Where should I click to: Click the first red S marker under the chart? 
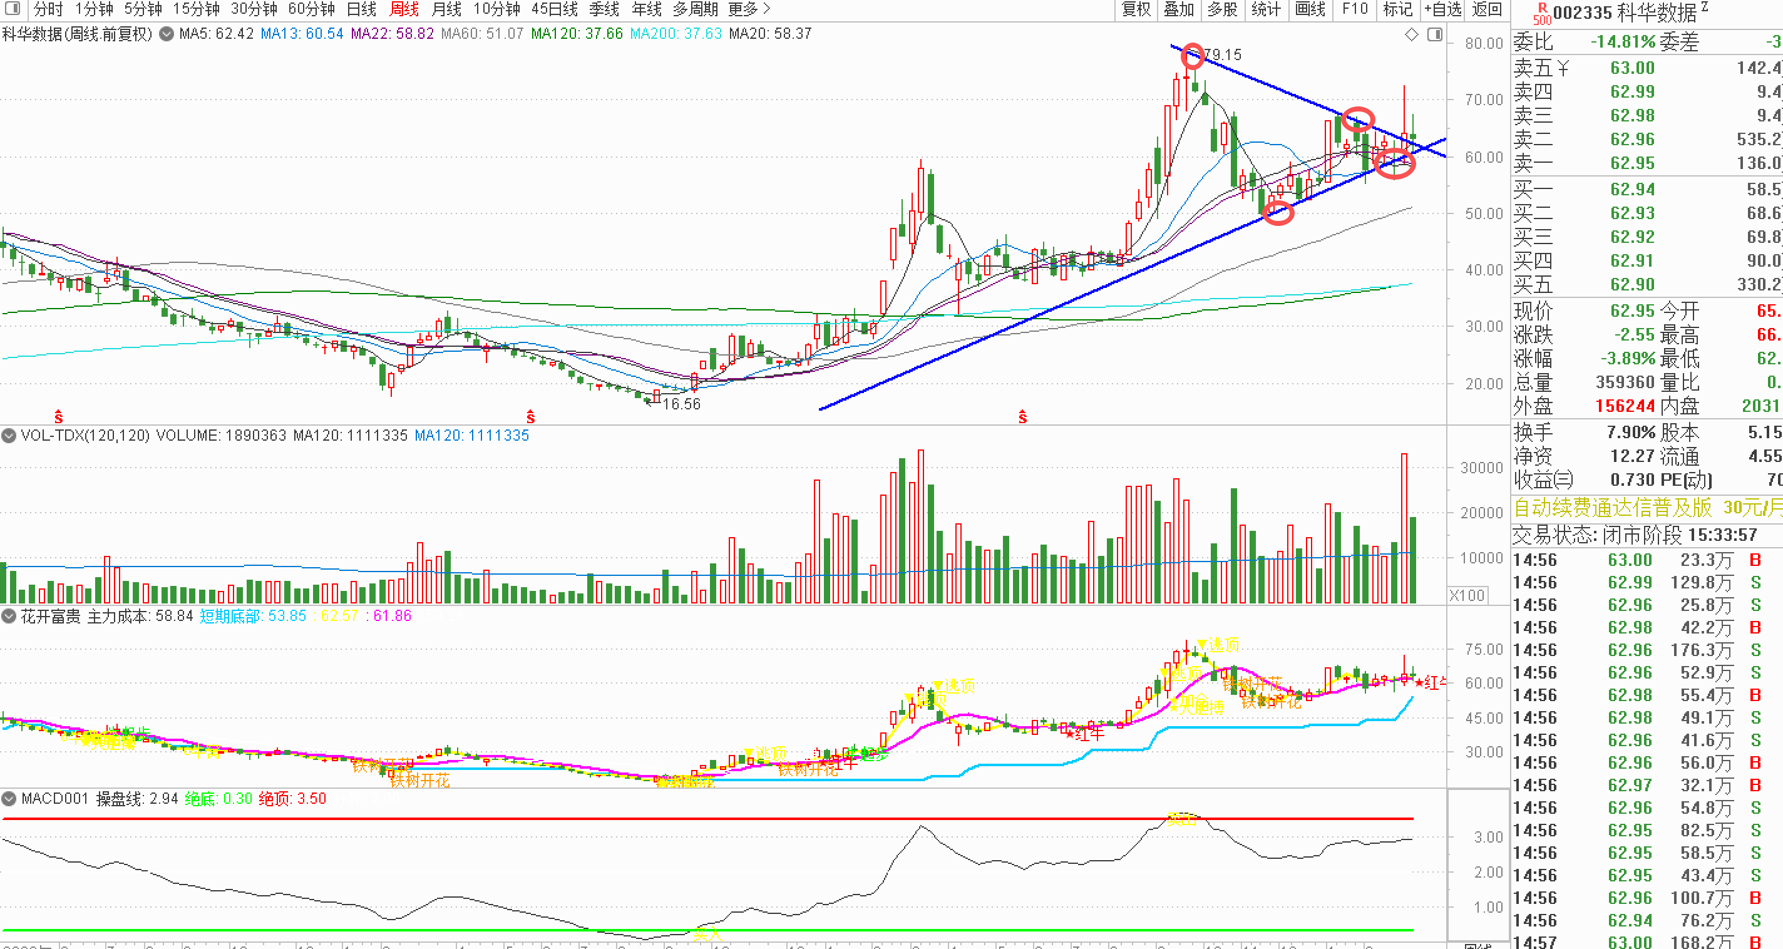(59, 417)
